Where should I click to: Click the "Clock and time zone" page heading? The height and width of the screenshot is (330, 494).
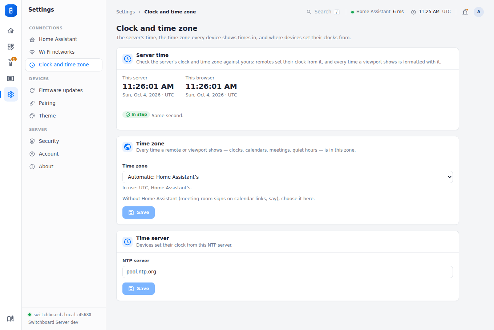(157, 28)
